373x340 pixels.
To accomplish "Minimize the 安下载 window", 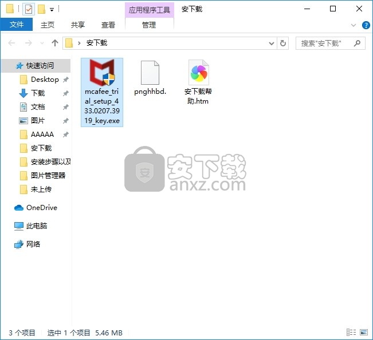I will click(307, 9).
